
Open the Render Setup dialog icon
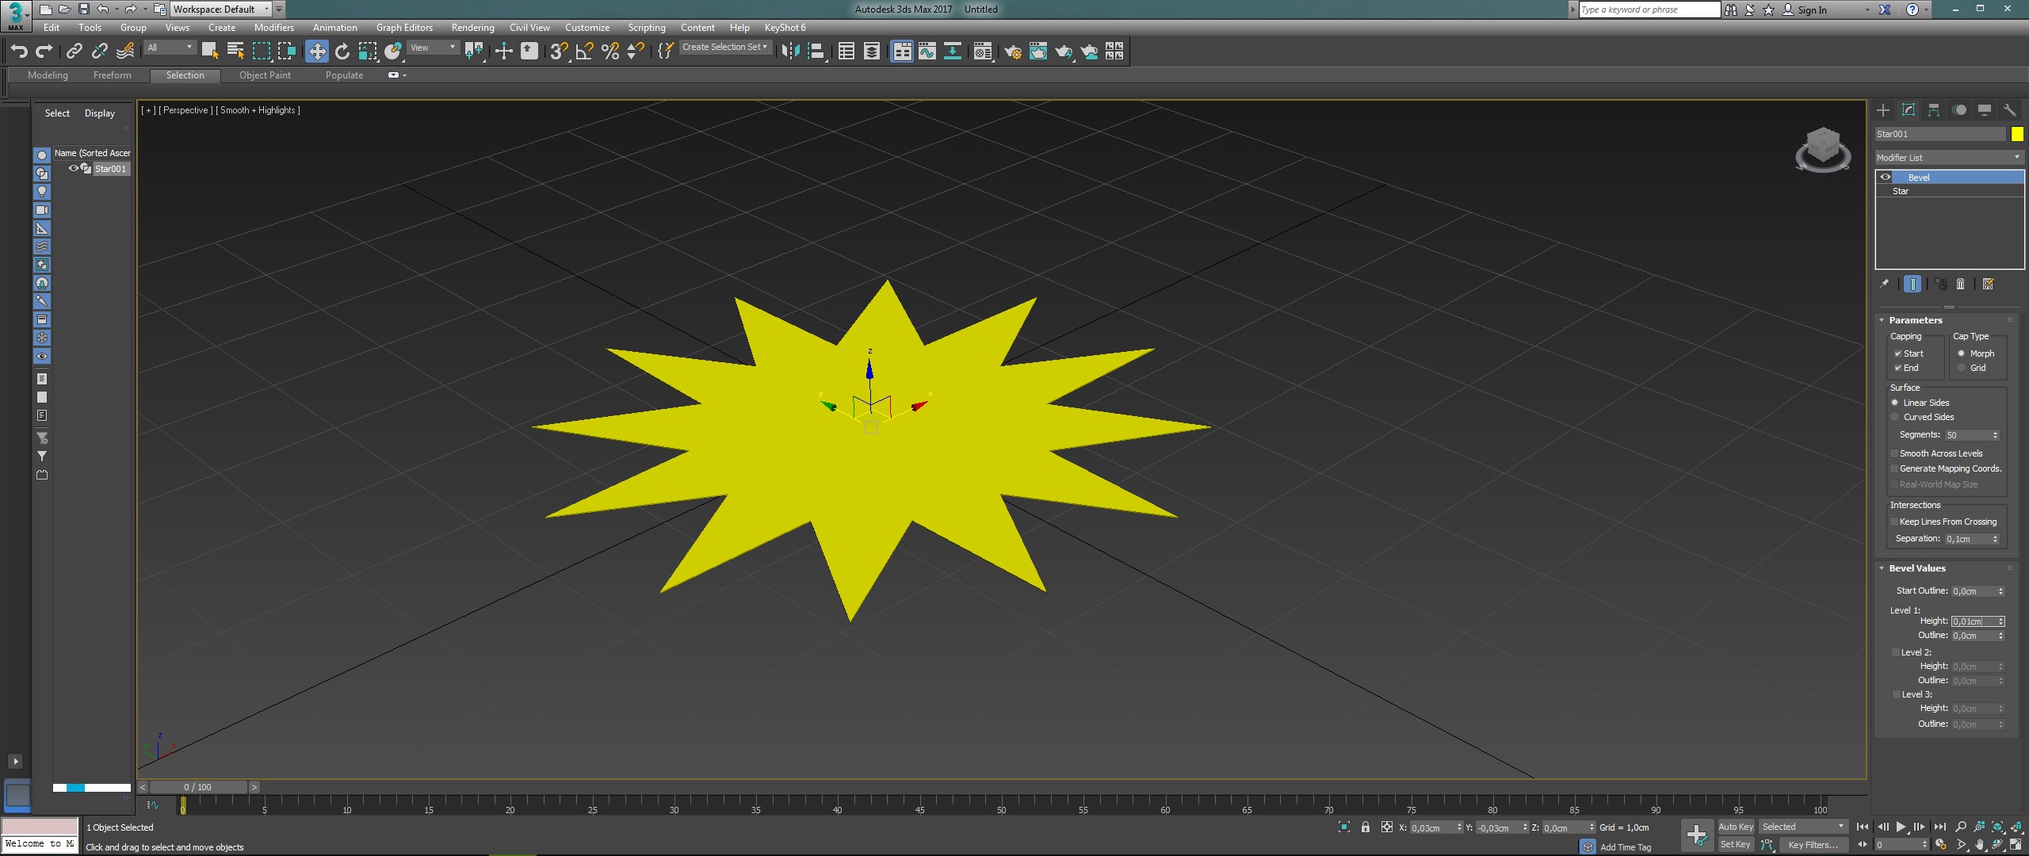(x=1012, y=52)
